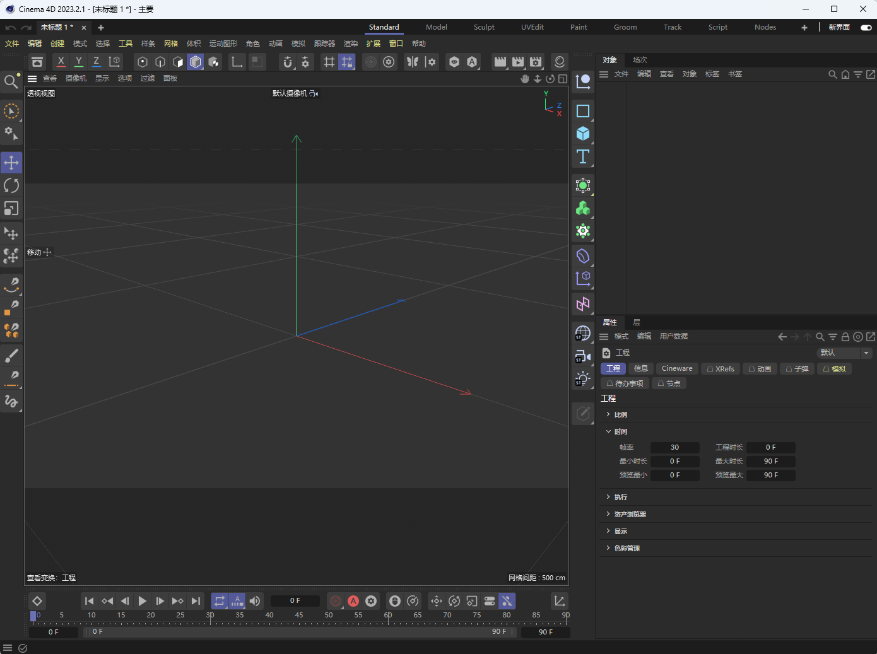The image size is (877, 654).
Task: Select the Text object icon in the right sidebar
Action: point(582,157)
